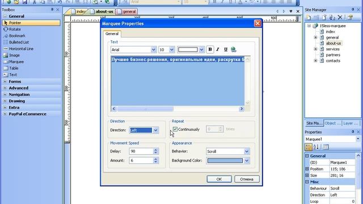The height and width of the screenshot is (204, 363).
Task: Click the Delay value field
Action: coord(141,151)
